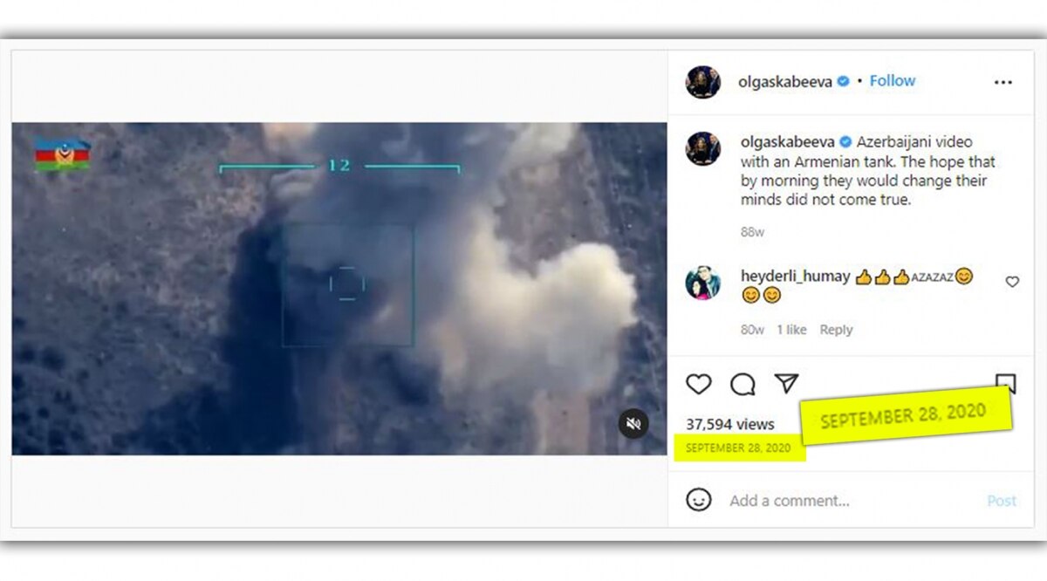
Task: Open heyderli_humay's avatar picture
Action: click(703, 284)
